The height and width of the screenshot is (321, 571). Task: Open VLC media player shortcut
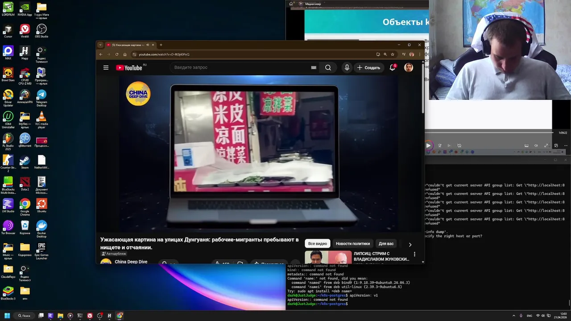(41, 120)
